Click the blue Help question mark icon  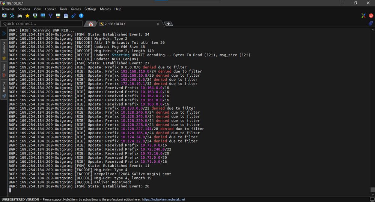click(81, 16)
